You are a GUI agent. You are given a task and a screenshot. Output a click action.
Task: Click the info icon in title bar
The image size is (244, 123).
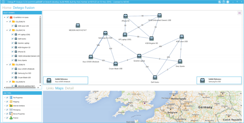(x=228, y=2)
